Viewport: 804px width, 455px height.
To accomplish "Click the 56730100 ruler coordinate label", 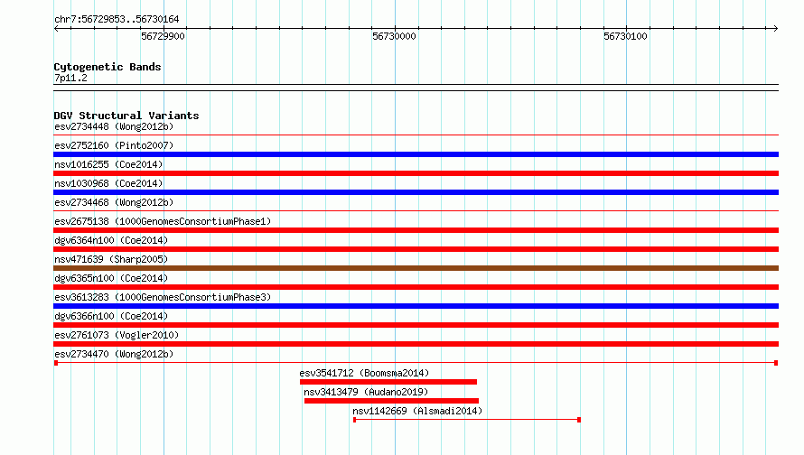I will 625,36.
